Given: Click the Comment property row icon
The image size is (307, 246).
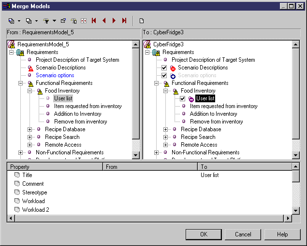Looking at the screenshot, I should [17, 183].
